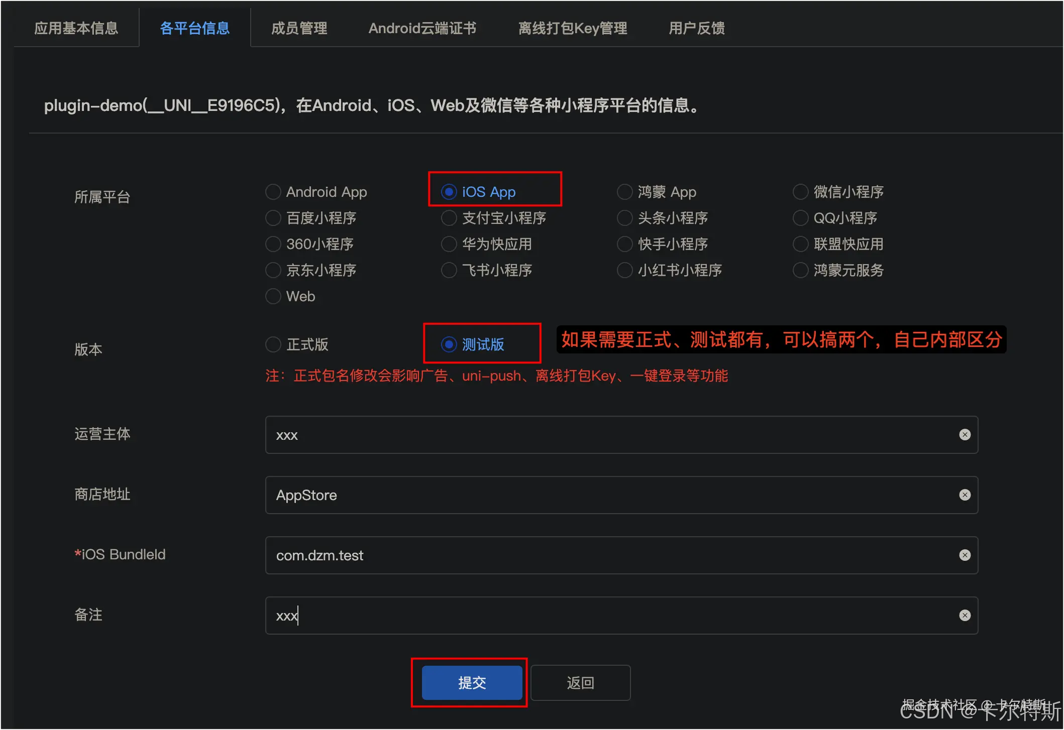Screen dimensions: 1064x730
Task: Switch to the 应用基本信息 tab
Action: (76, 28)
